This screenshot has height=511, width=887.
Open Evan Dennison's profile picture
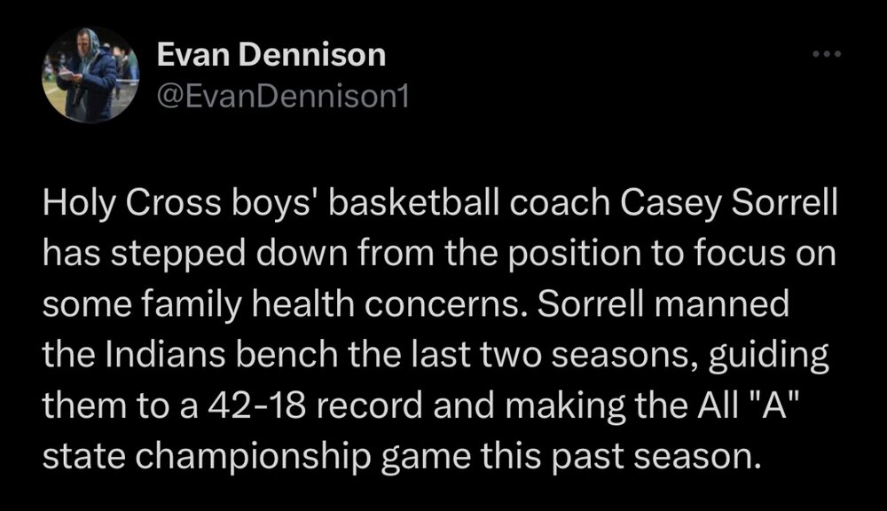click(x=90, y=75)
